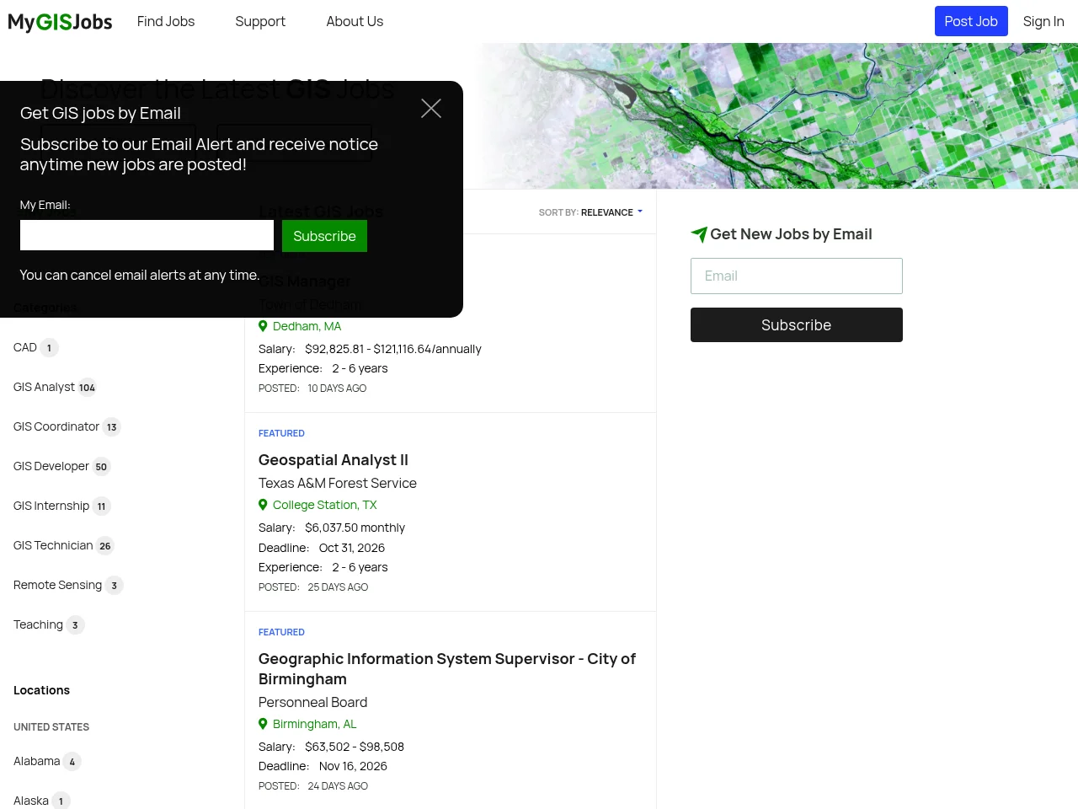Close the email alert popup
The image size is (1078, 809).
coord(431,109)
